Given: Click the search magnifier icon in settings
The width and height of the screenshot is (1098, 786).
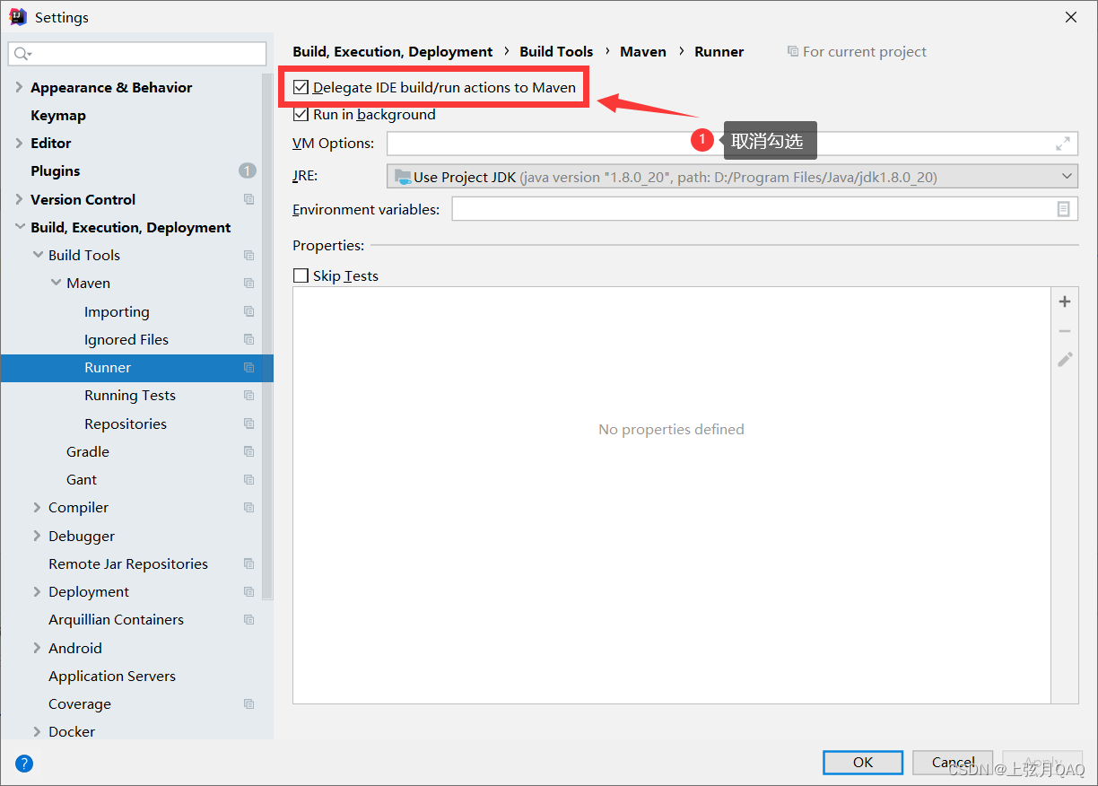Looking at the screenshot, I should [22, 54].
